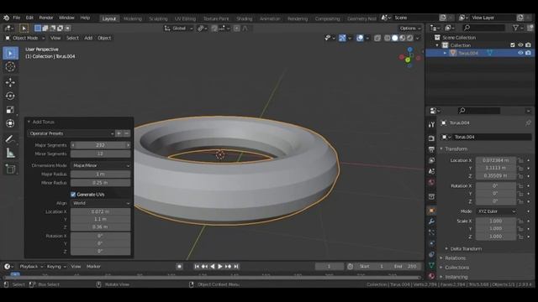Switch to the Modeling workspace tab

pyautogui.click(x=133, y=18)
